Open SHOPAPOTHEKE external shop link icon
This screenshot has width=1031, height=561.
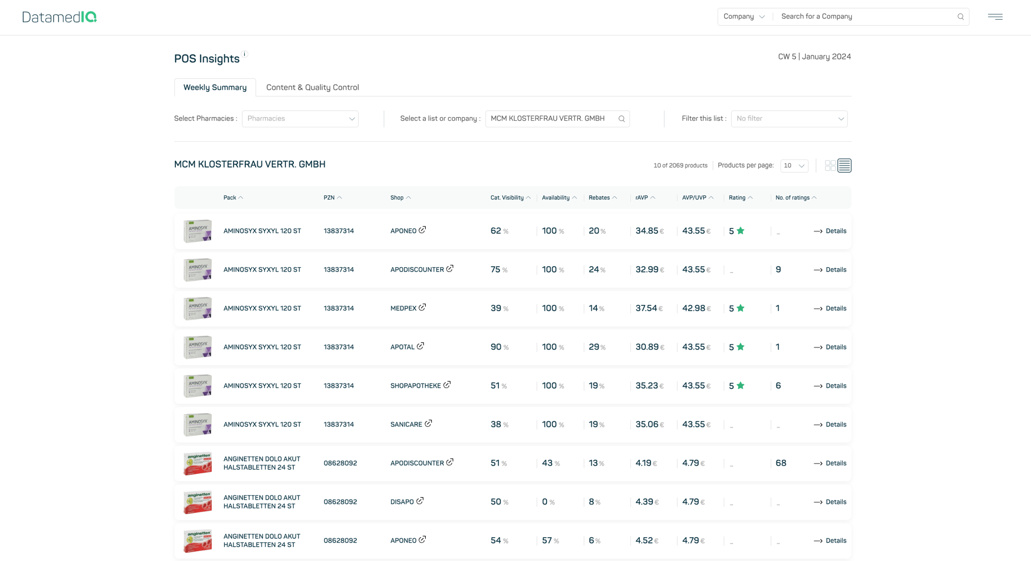[447, 385]
